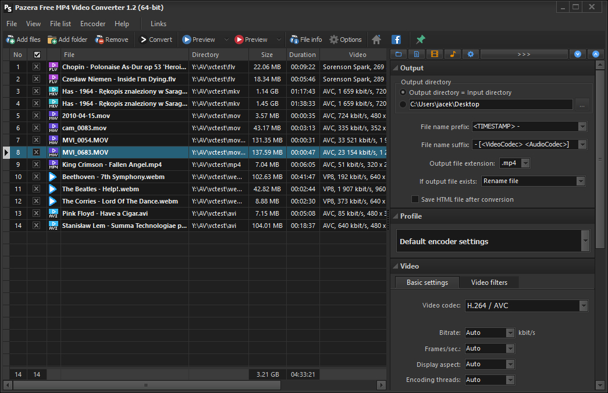Viewport: 608px width, 393px height.
Task: Click the Add folder toolbar icon
Action: [x=52, y=40]
